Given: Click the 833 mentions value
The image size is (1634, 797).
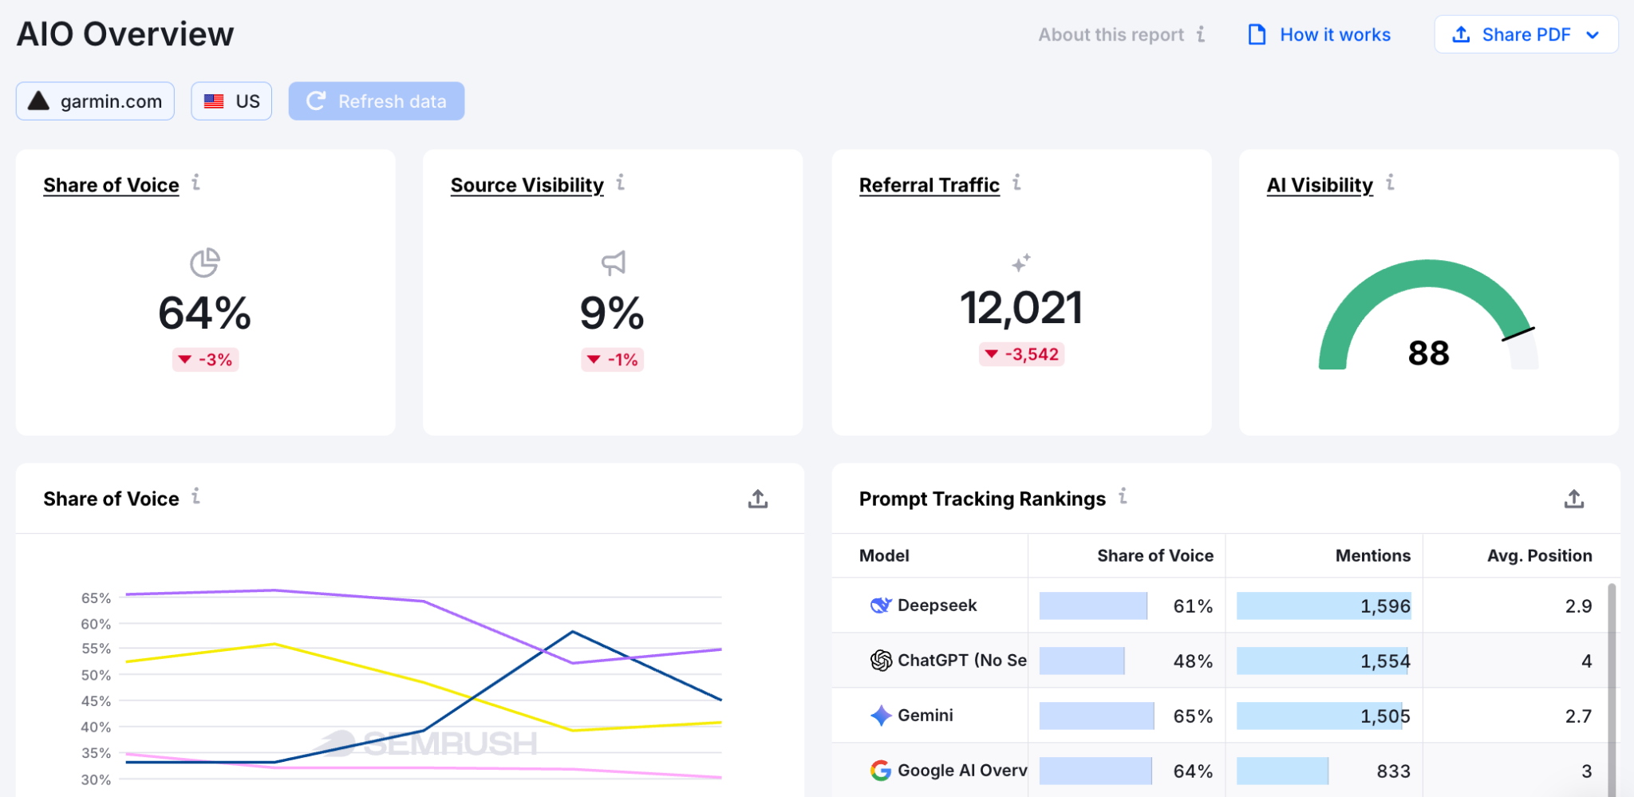Looking at the screenshot, I should (1393, 771).
